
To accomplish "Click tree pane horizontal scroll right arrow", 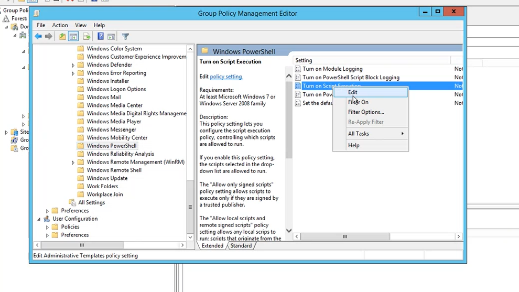I will coord(182,245).
